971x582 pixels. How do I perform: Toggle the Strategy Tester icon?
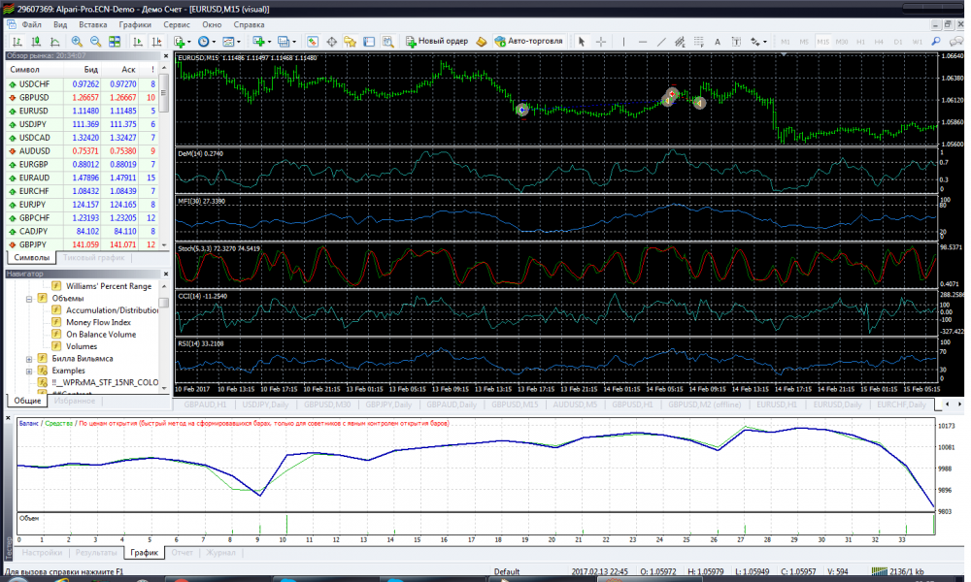[387, 42]
